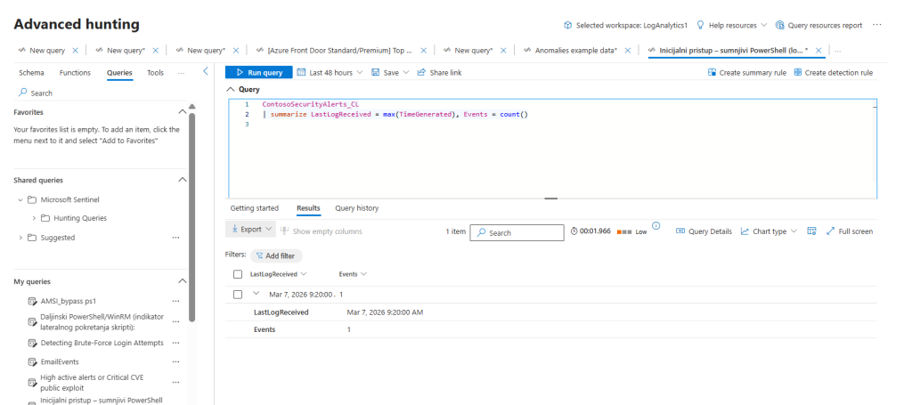Image resolution: width=912 pixels, height=405 pixels.
Task: Collapse the left sidebar with the chevron
Action: tap(206, 71)
